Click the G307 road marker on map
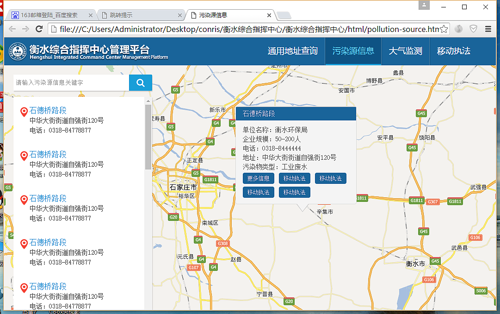500x314 pixels. coord(433,201)
